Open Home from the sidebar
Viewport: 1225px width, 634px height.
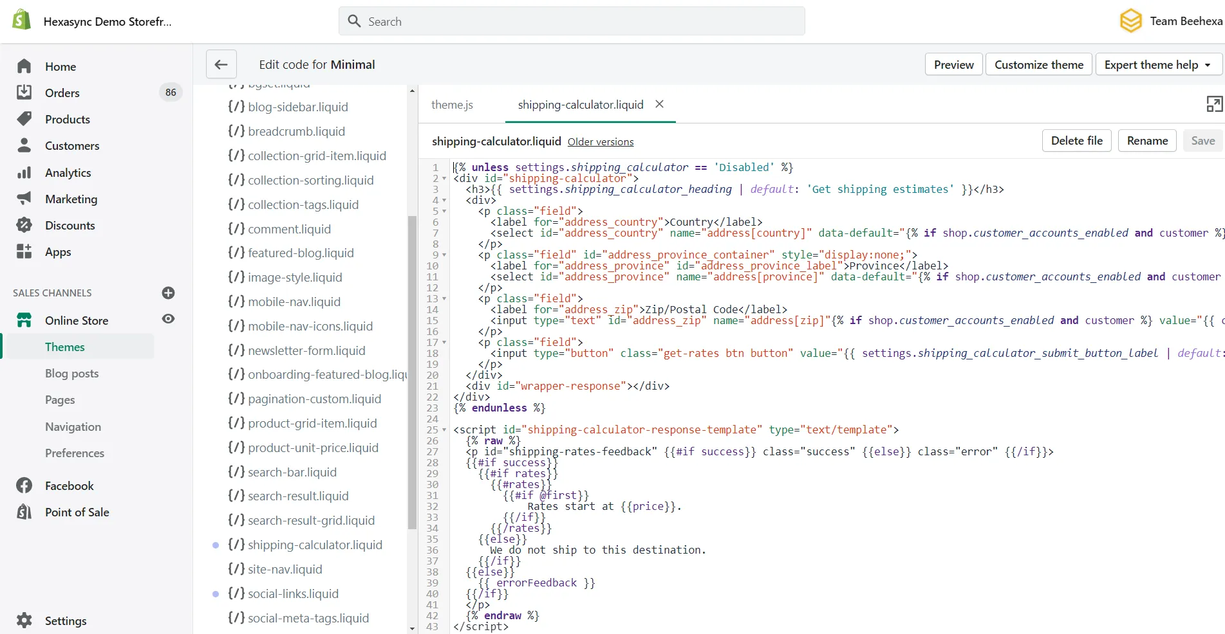tap(61, 66)
